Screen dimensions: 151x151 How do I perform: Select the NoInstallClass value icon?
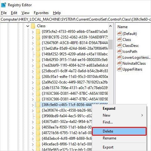119,63
